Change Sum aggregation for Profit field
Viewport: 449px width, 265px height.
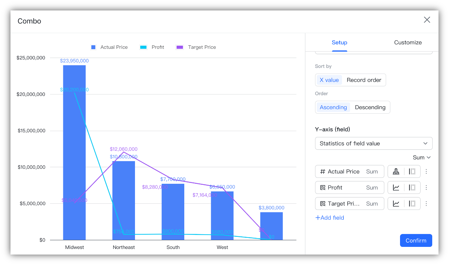point(372,187)
